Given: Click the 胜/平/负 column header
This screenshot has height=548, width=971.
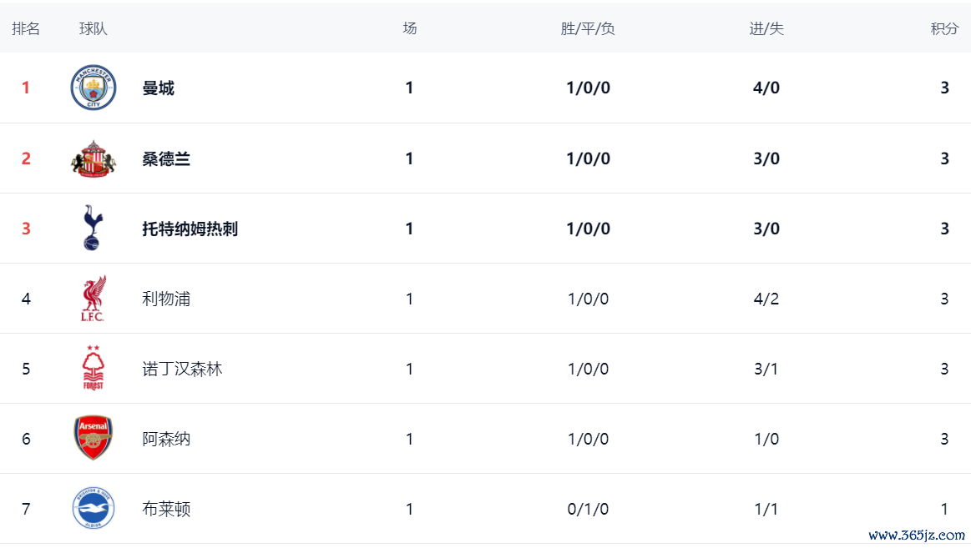Looking at the screenshot, I should [x=588, y=28].
